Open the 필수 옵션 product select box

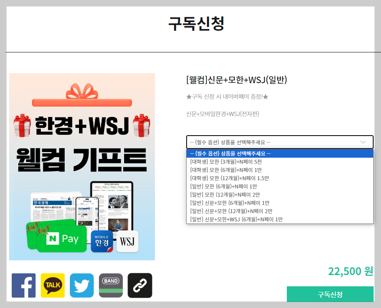pyautogui.click(x=280, y=142)
